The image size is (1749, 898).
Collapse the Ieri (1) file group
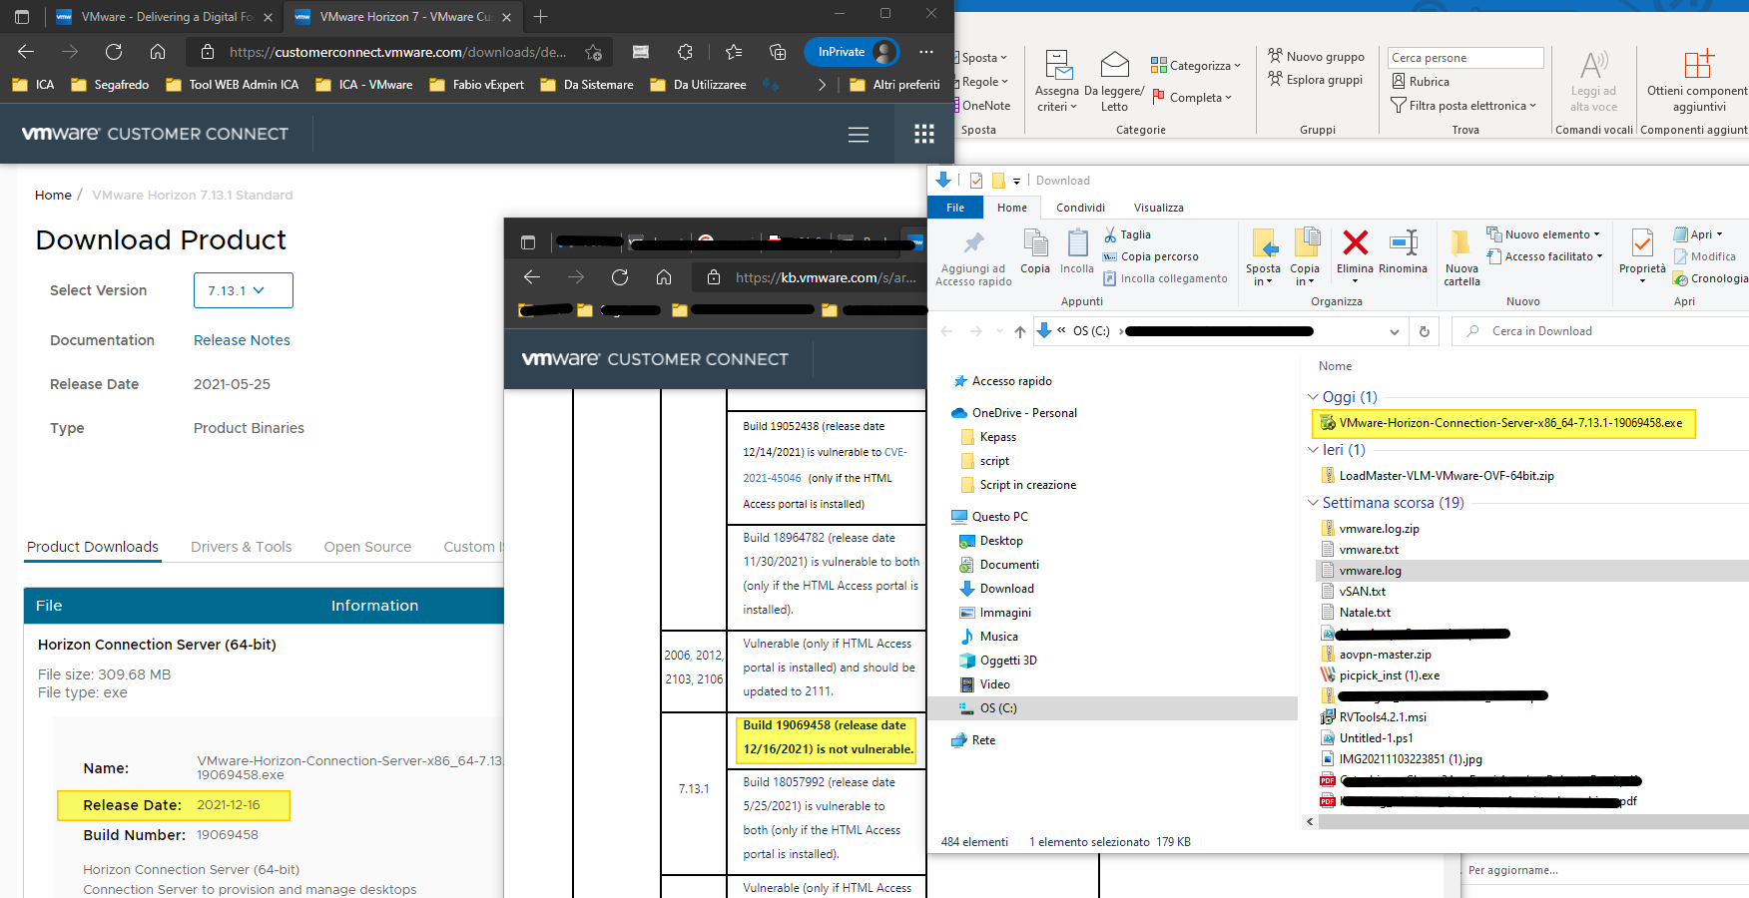1313,450
